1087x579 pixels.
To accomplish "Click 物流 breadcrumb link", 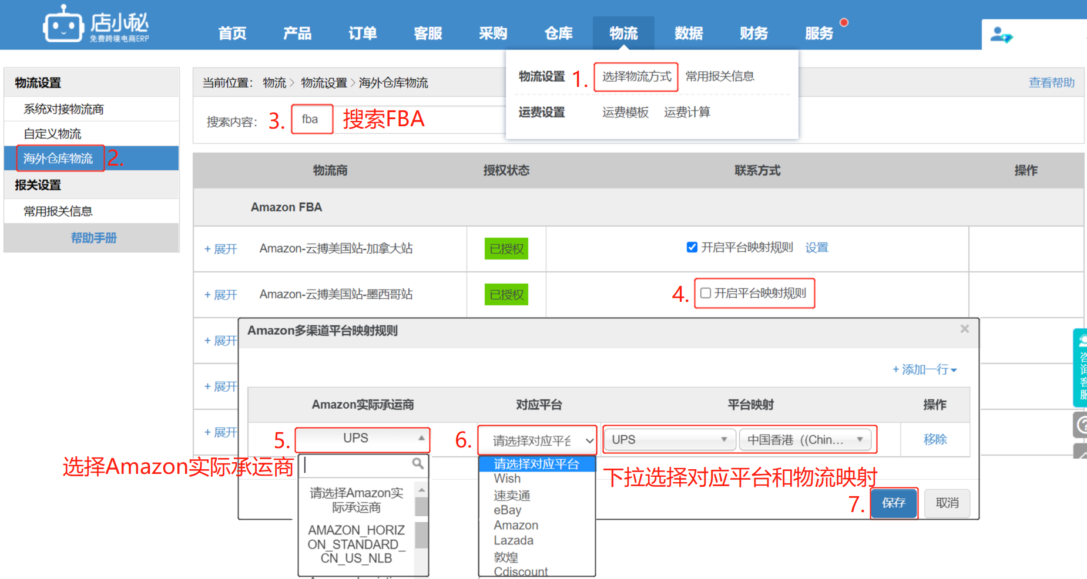I will point(274,83).
